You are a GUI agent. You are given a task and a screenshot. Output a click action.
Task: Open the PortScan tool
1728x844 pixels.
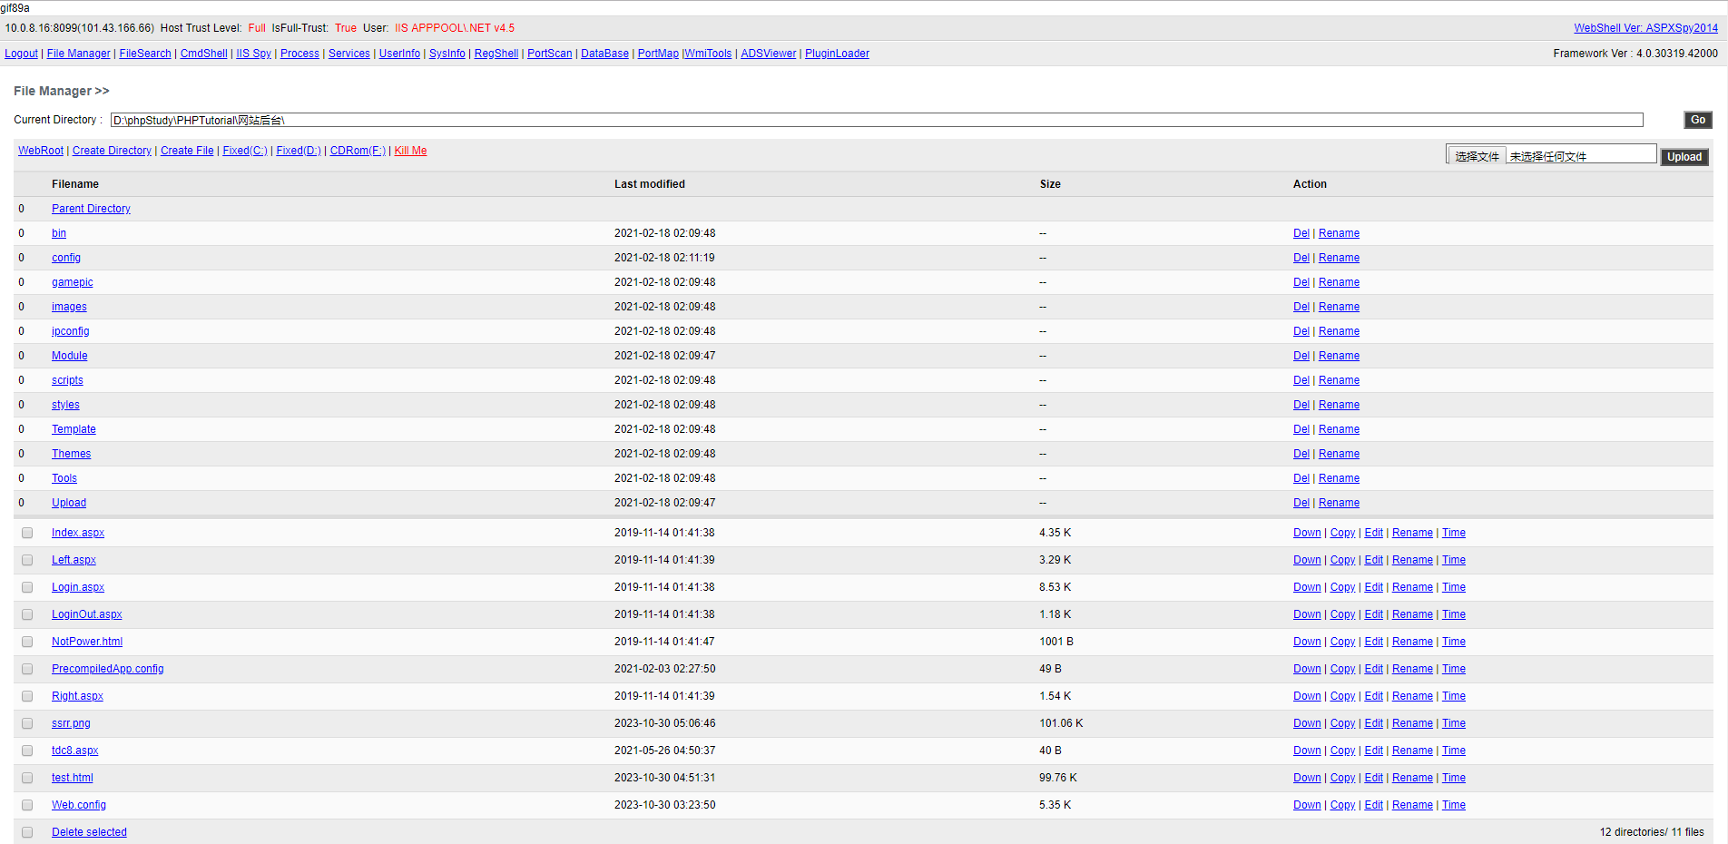point(549,54)
